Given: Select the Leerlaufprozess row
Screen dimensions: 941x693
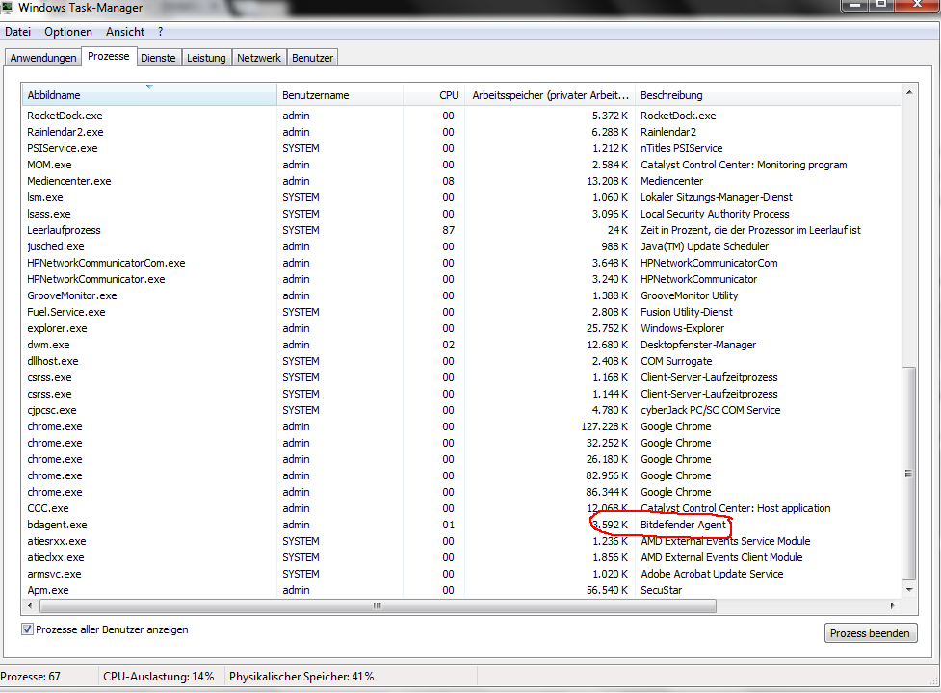Looking at the screenshot, I should coord(461,230).
